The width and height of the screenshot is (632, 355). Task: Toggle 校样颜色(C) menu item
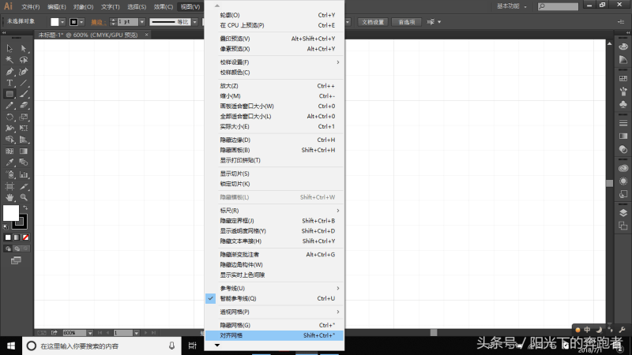click(274, 73)
